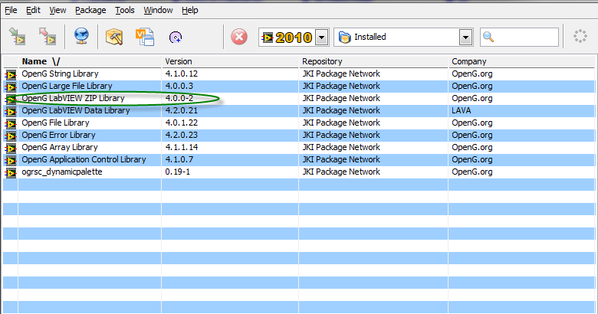This screenshot has width=598, height=314.
Task: Open the LabVIEW 2010 version dropdown
Action: (321, 38)
